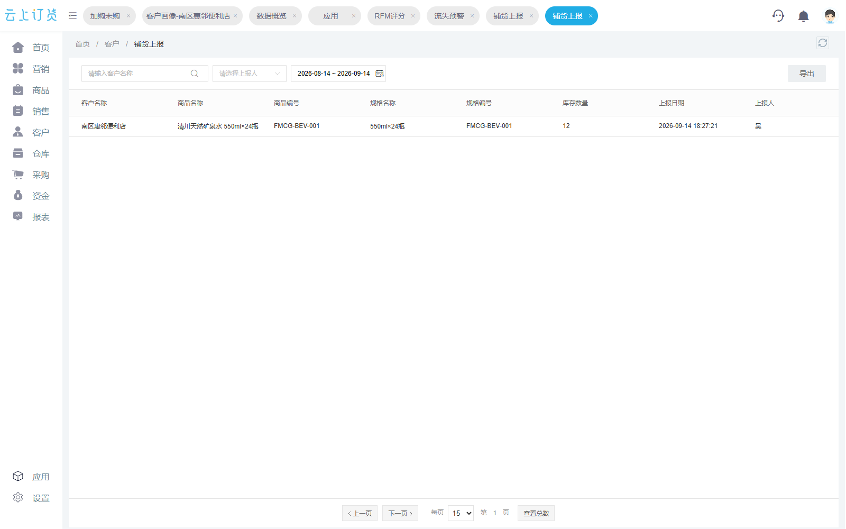Open 销售 in the sidebar
846x529 pixels.
pyautogui.click(x=31, y=111)
